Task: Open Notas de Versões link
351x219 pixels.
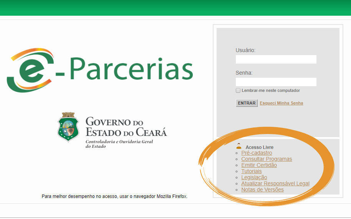Action: click(262, 190)
